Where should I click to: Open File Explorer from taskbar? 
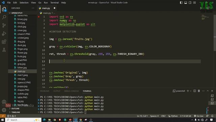point(50,120)
